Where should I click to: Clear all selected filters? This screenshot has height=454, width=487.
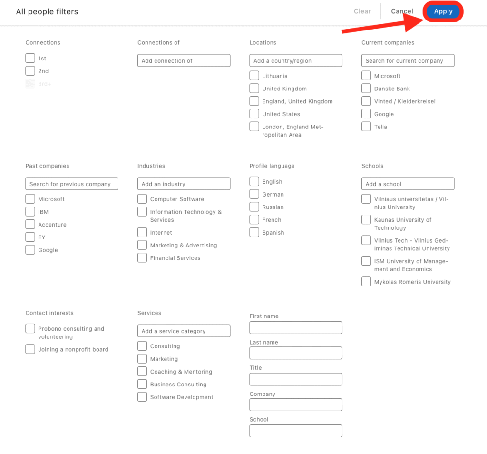click(362, 11)
